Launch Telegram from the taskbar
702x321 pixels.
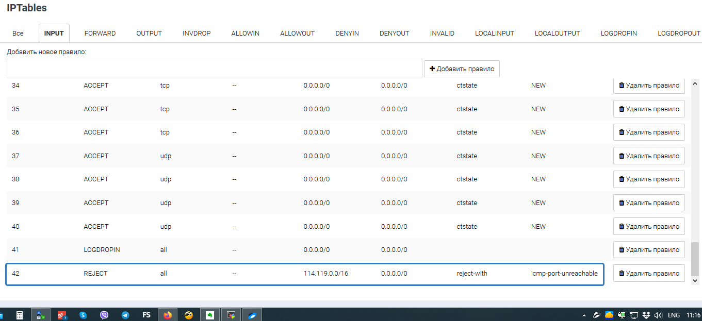pos(125,315)
